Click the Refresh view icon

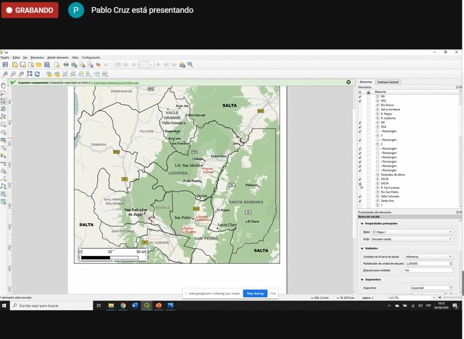(x=37, y=74)
